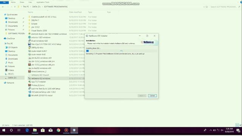Open the Action Center notifications
This screenshot has width=242, height=136.
(238, 131)
